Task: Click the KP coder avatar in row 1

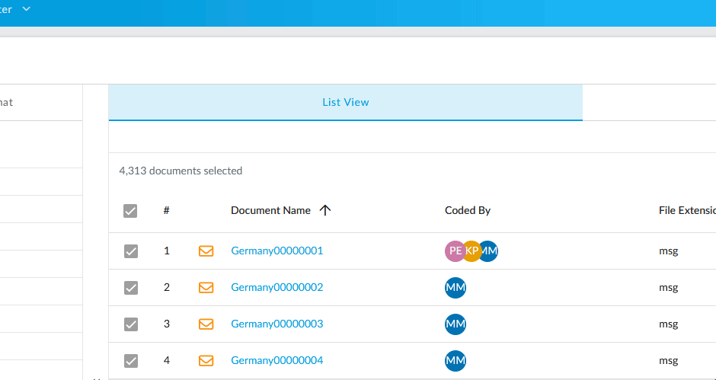Action: (471, 251)
